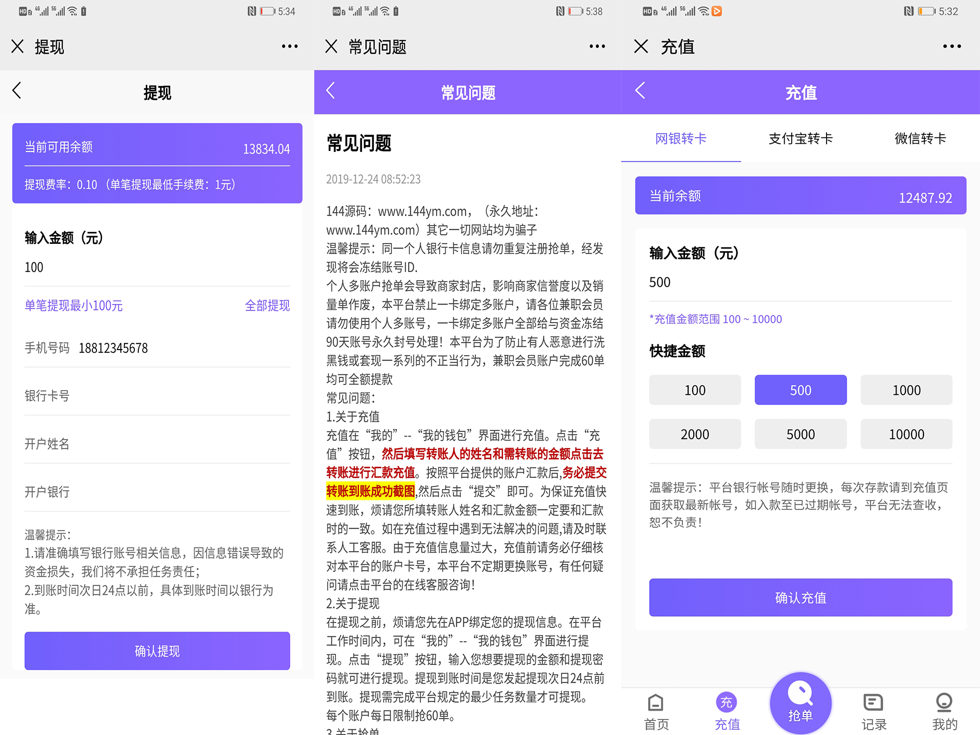Select the 5000 quick amount option

[x=800, y=434]
